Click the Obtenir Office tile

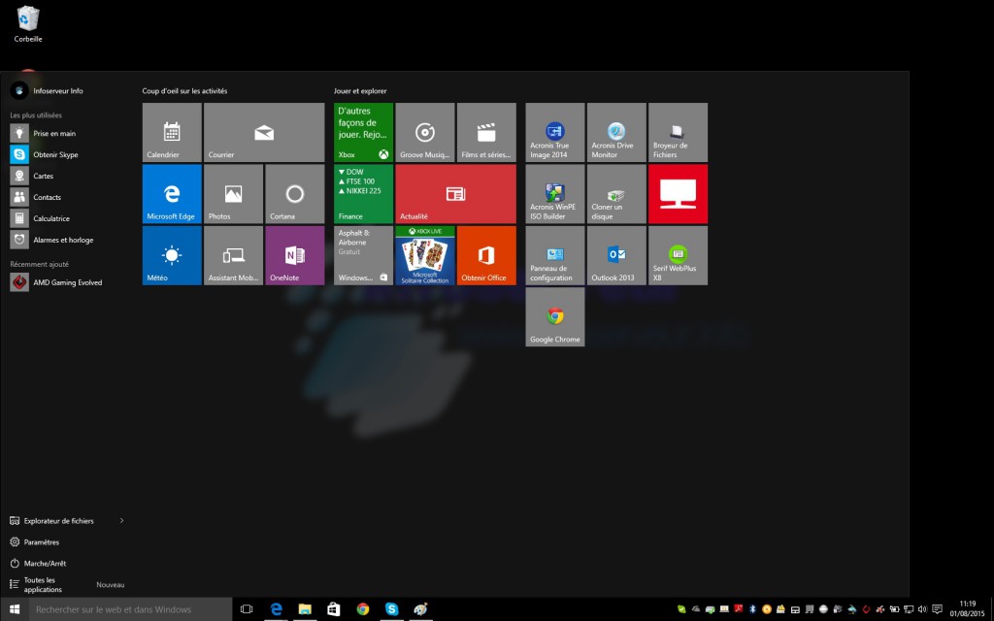pos(486,255)
